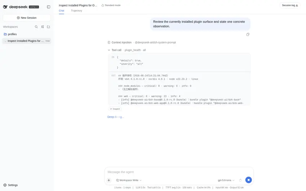Switch to the Chat tab
306x191 pixels.
click(x=62, y=11)
